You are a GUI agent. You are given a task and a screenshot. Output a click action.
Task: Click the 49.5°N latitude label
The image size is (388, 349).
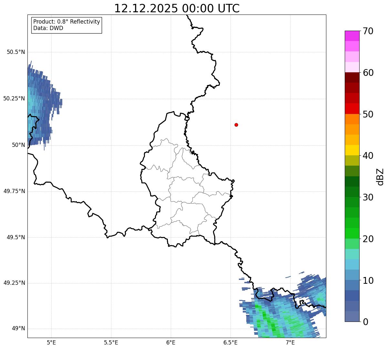[16, 237]
